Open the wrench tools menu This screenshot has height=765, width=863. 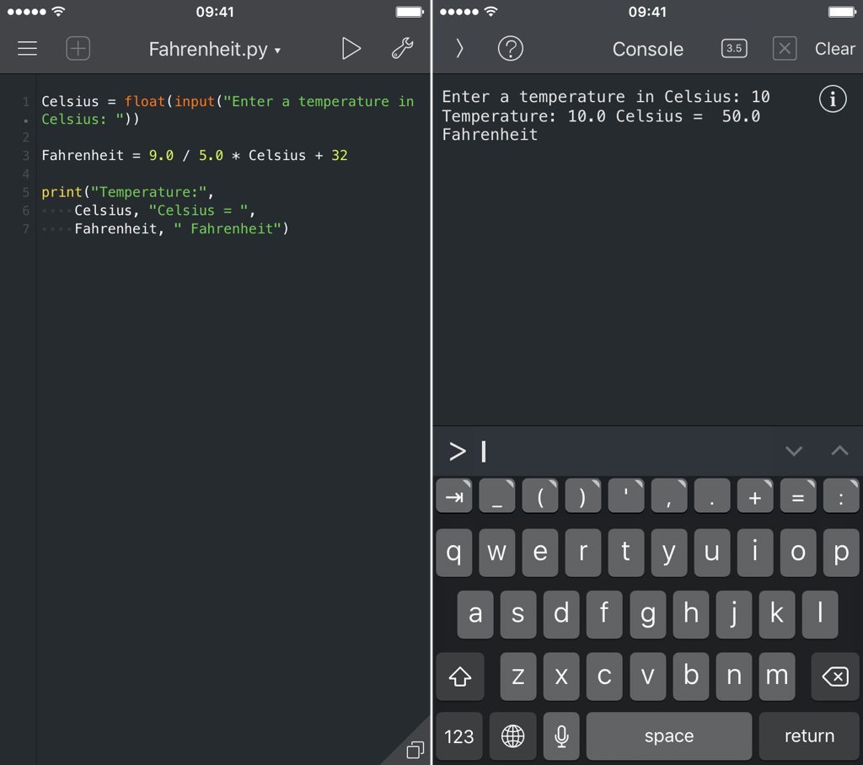402,48
